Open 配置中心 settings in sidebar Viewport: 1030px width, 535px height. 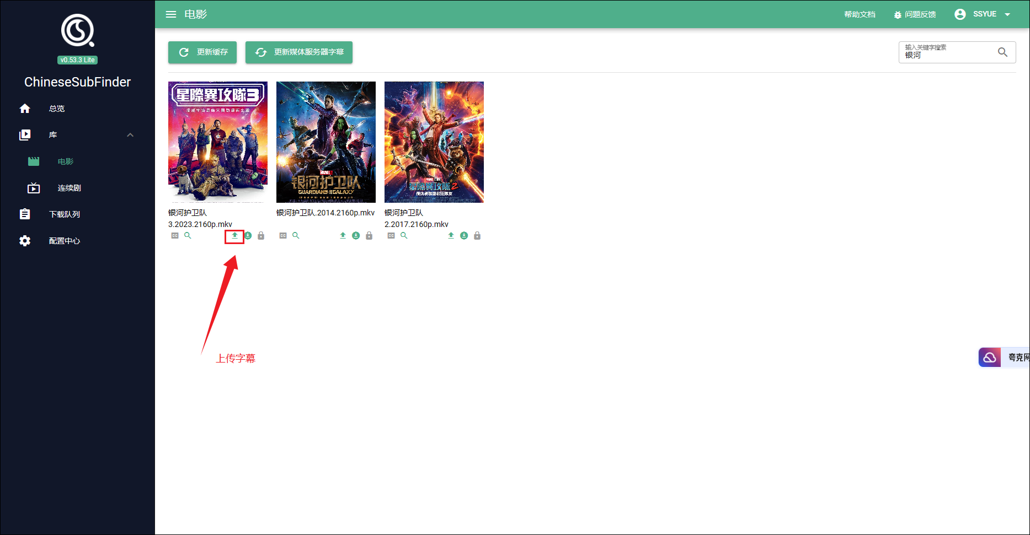[64, 241]
